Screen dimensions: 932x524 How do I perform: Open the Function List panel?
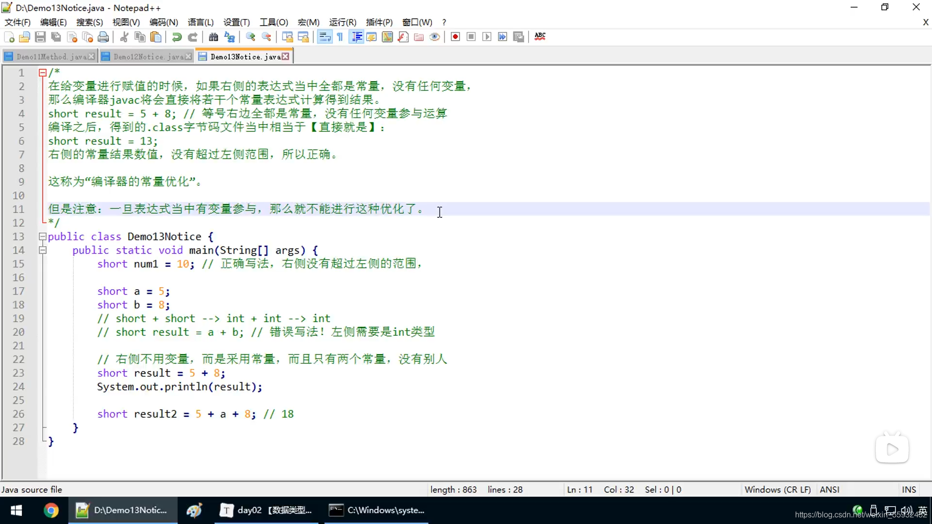coord(403,37)
